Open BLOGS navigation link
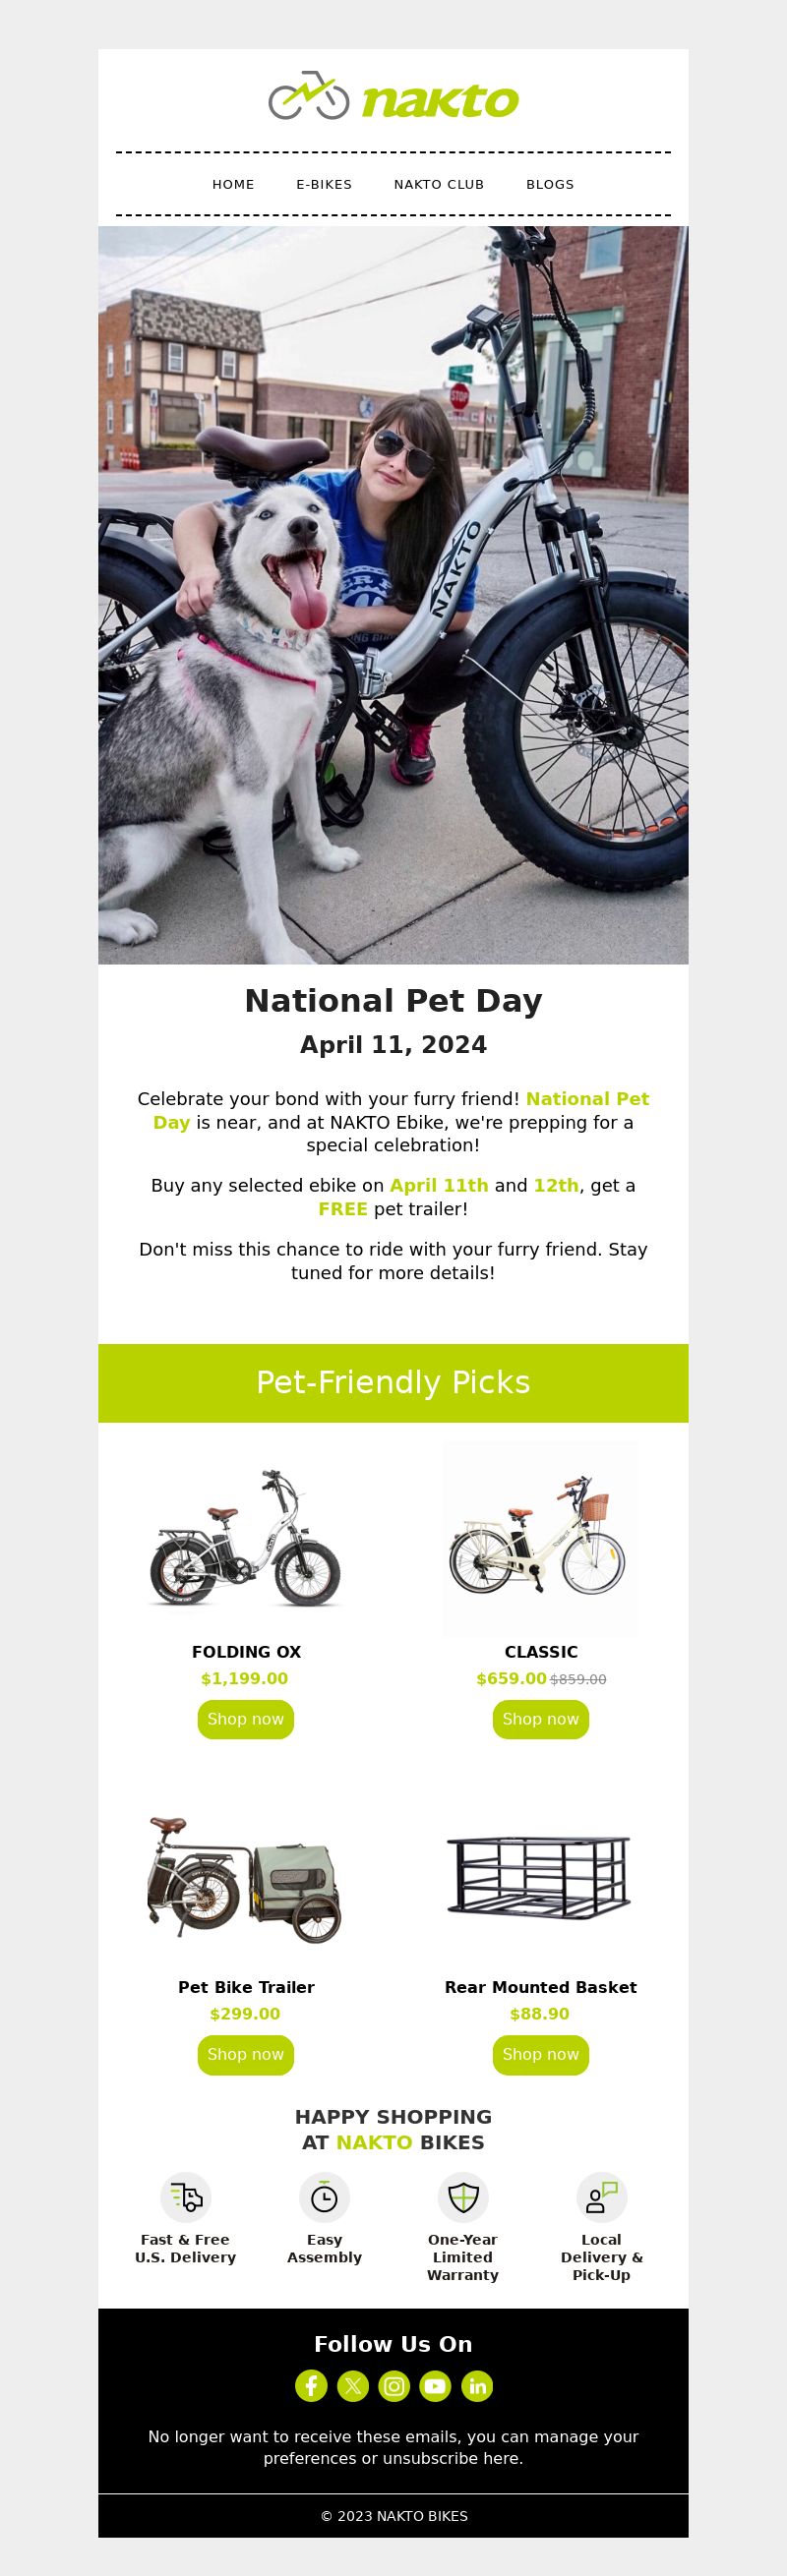 coord(550,184)
